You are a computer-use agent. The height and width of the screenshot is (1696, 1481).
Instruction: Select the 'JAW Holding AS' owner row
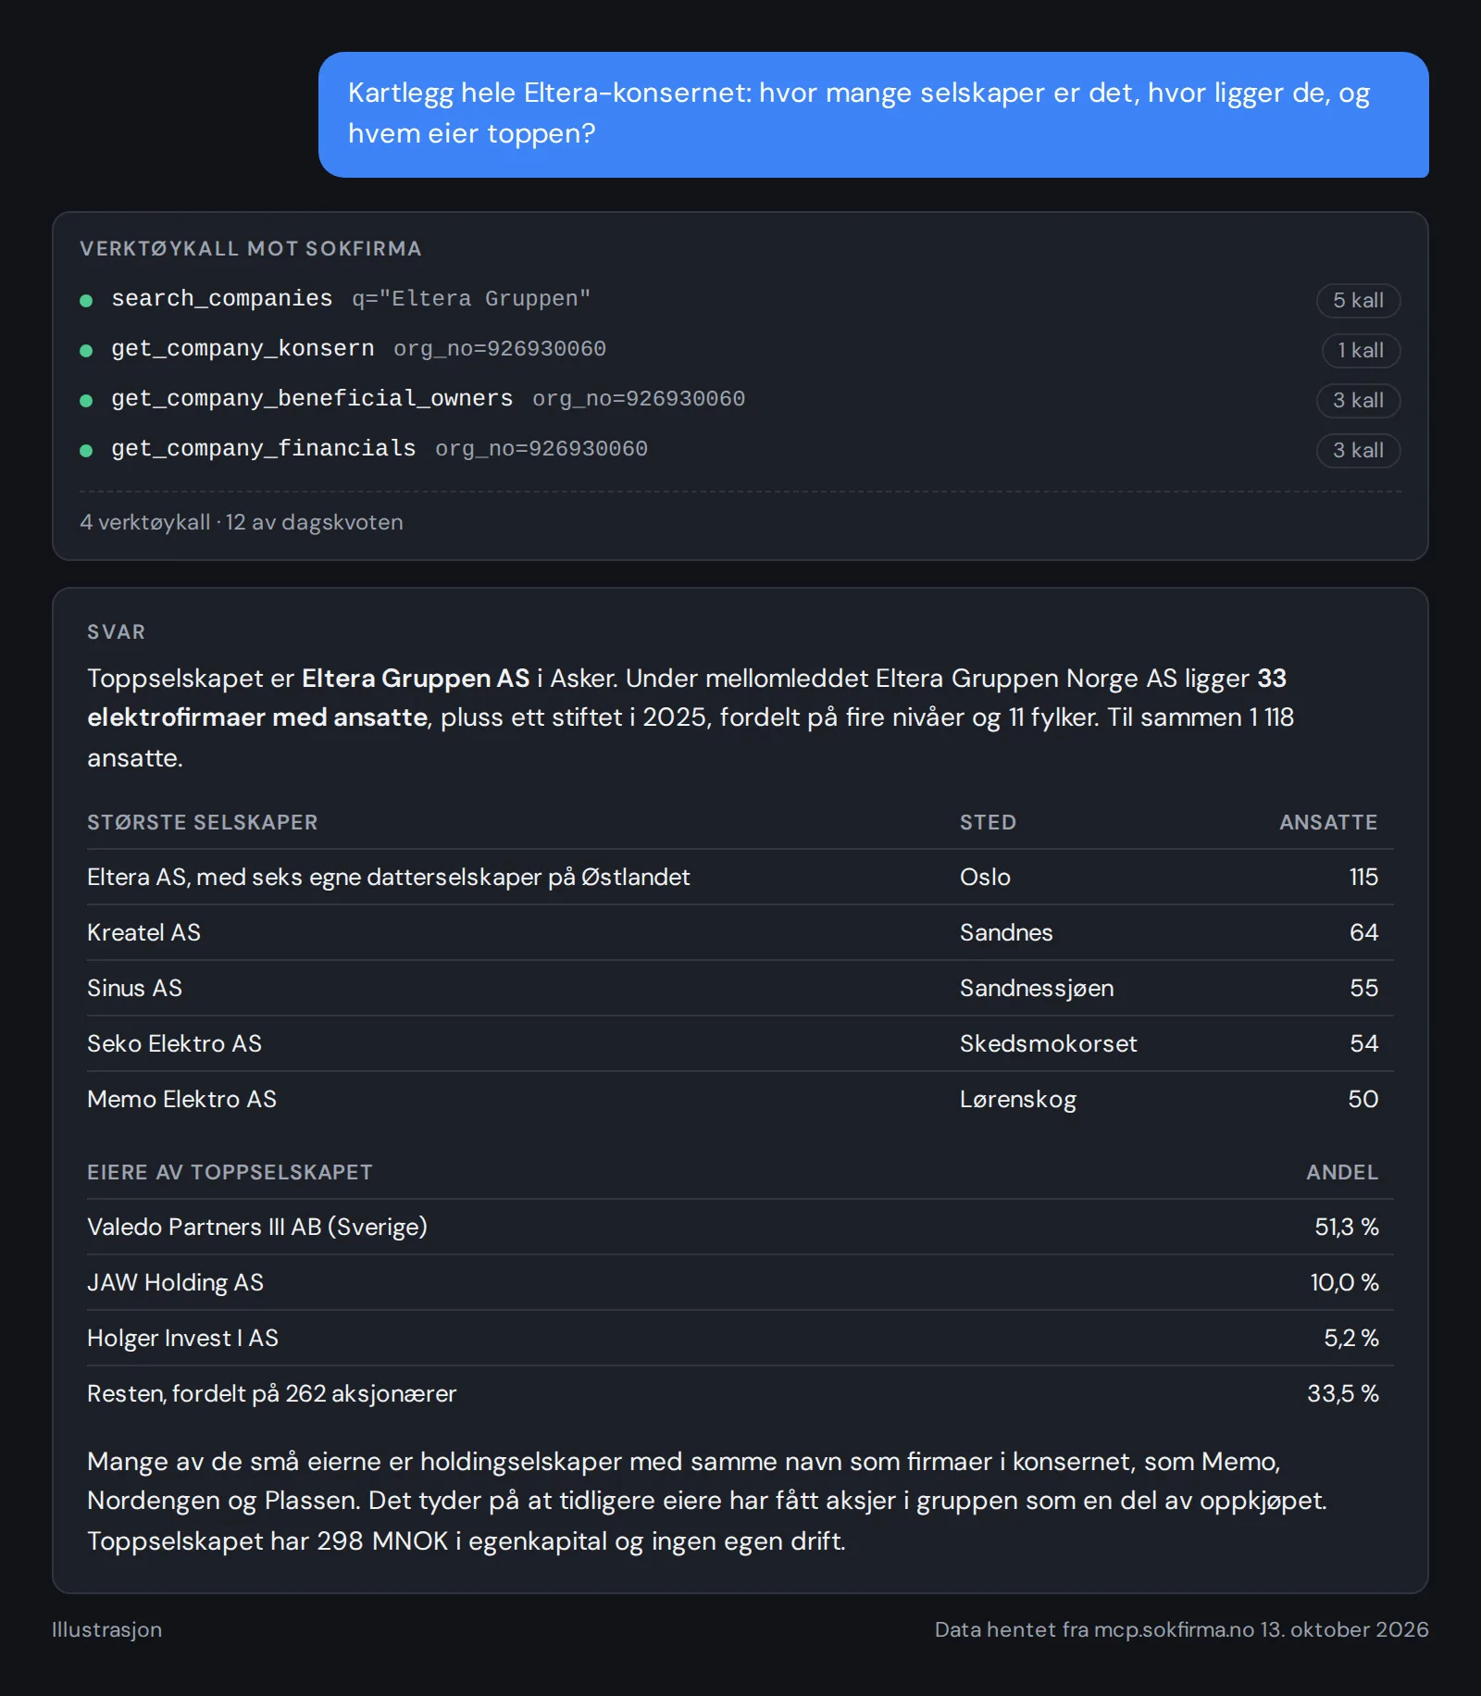tap(740, 1282)
